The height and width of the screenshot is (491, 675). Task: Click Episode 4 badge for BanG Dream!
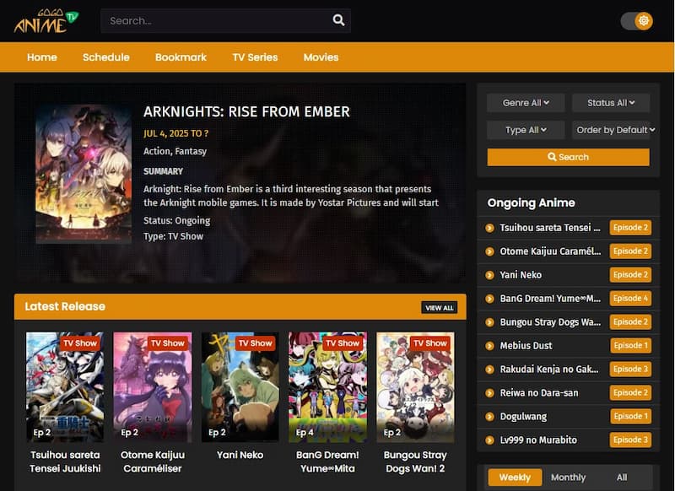coord(630,299)
